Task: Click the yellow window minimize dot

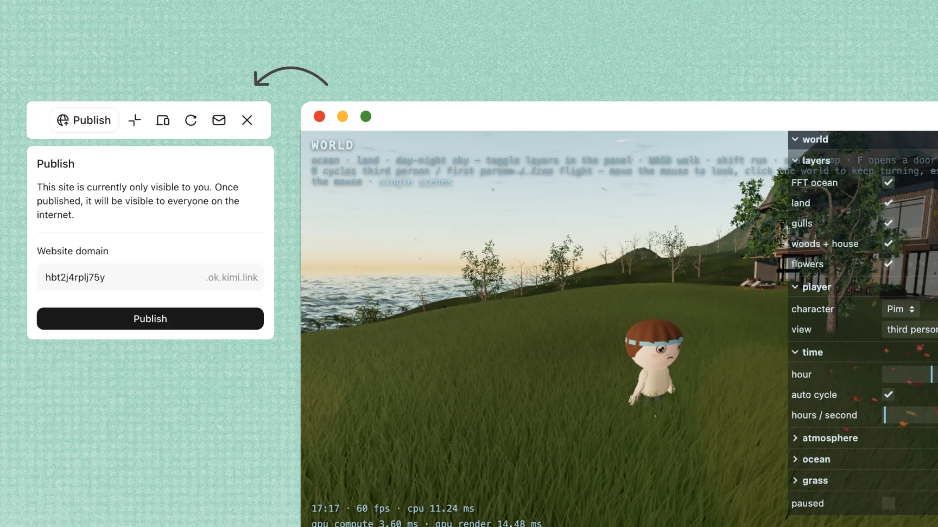Action: (343, 117)
